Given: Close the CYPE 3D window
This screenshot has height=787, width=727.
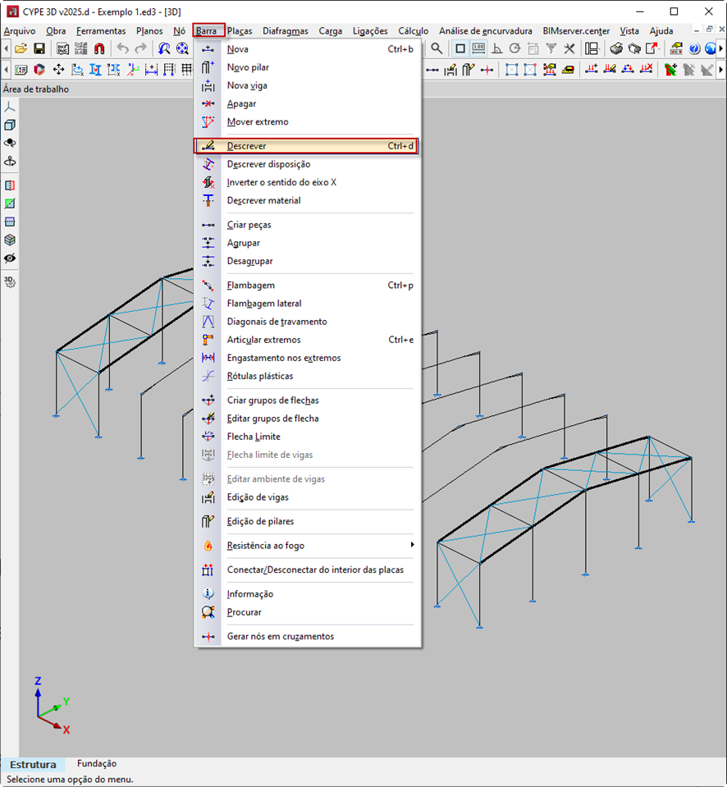Looking at the screenshot, I should tap(708, 11).
